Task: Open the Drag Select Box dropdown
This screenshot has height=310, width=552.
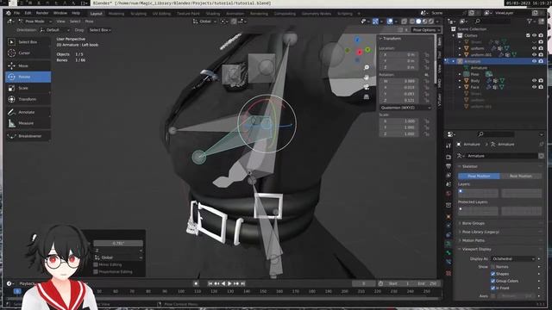Action: pyautogui.click(x=100, y=30)
